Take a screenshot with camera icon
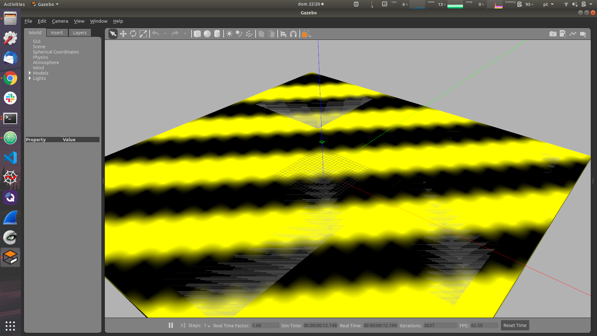597x336 pixels. tap(553, 34)
